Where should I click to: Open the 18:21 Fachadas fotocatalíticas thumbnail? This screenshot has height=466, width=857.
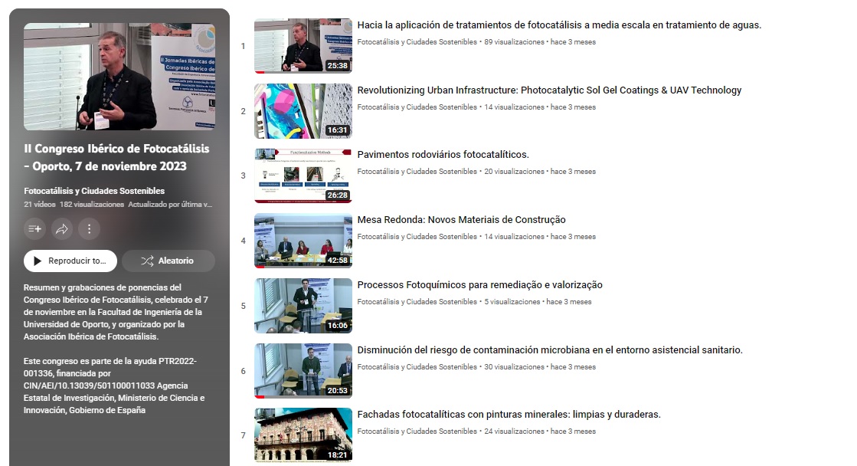tap(303, 435)
